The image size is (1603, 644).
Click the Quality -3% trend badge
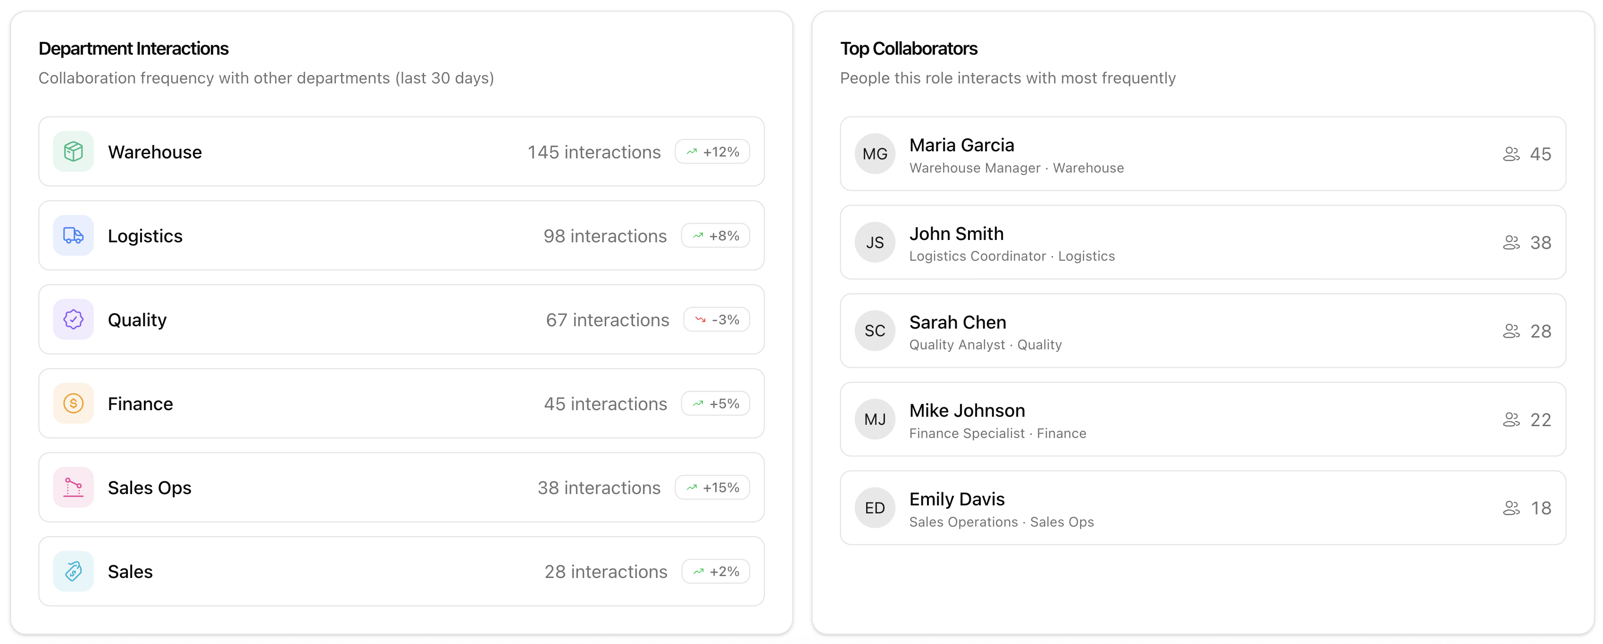(716, 320)
